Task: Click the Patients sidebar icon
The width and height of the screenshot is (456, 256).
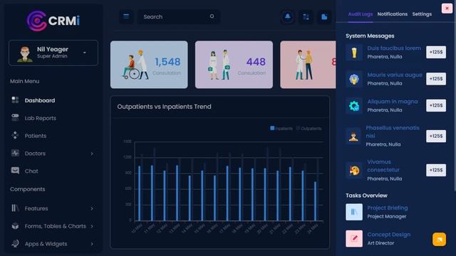Action: pos(15,135)
